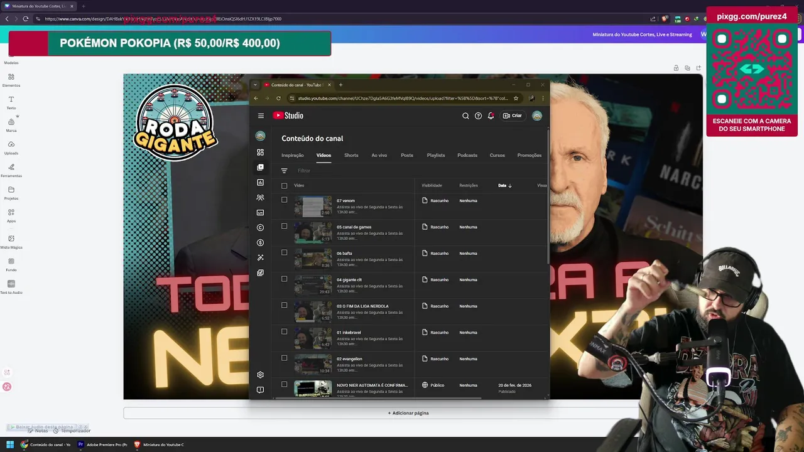Switch to Cursos tab
This screenshot has width=804, height=452.
pos(497,155)
